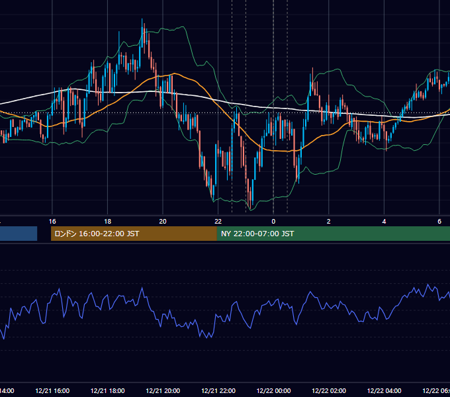Click hour label 18 on the upper axis
The width and height of the screenshot is (450, 397).
click(108, 222)
